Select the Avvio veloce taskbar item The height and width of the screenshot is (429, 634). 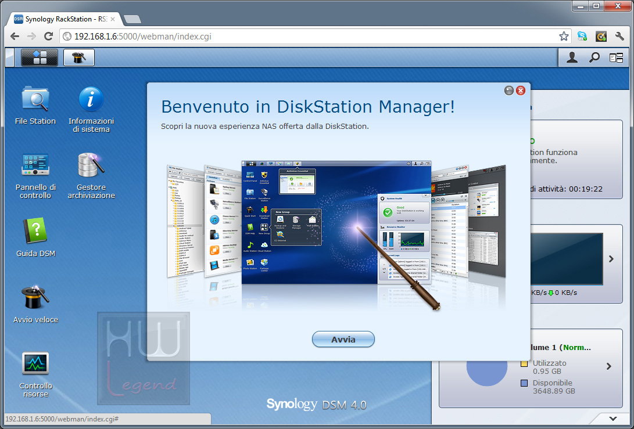click(79, 57)
